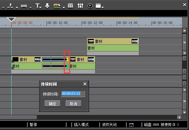Close the 持续时间 dialog
189x130 pixels.
coord(85,84)
